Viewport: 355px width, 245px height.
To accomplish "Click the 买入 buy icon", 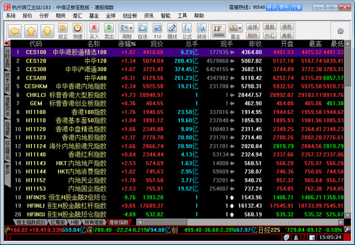I will pos(95,31).
